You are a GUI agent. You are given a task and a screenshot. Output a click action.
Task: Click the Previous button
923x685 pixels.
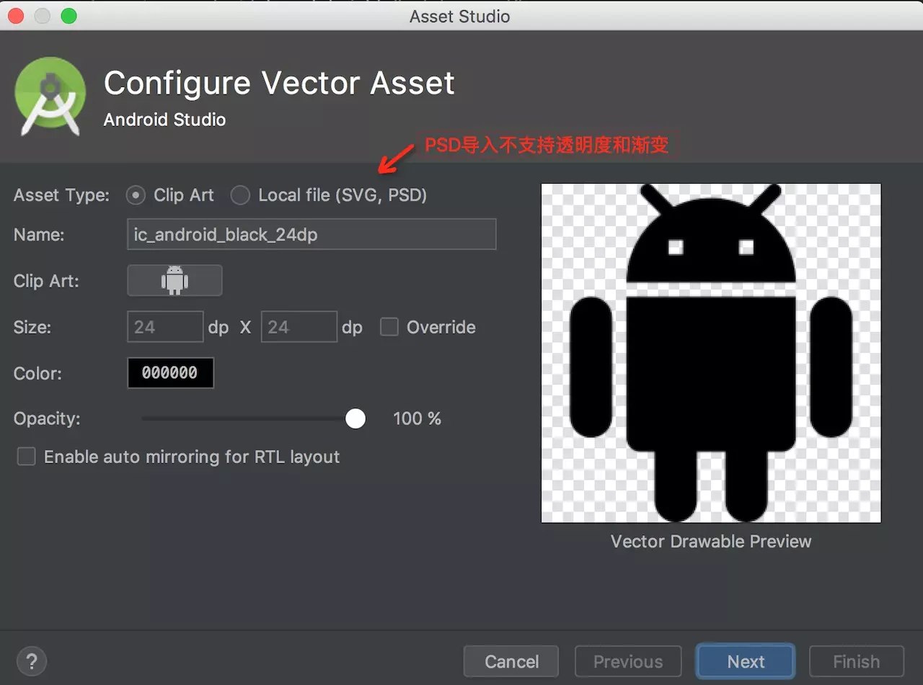pos(628,661)
